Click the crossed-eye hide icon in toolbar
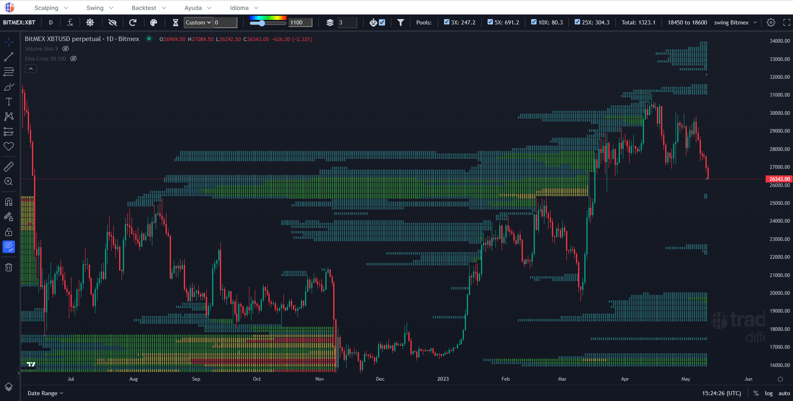 112,22
